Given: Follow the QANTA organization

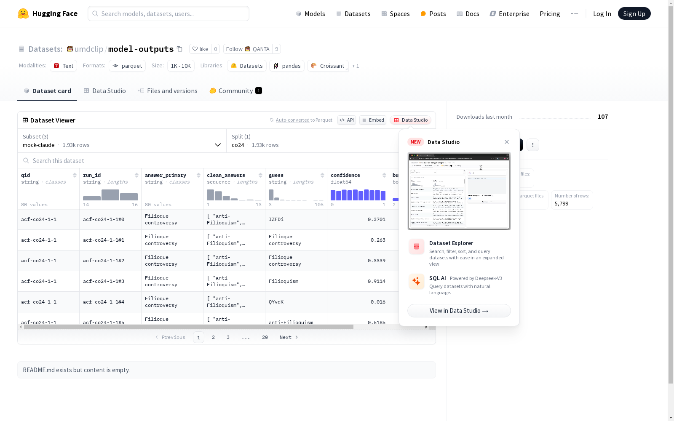Looking at the screenshot, I should point(248,49).
